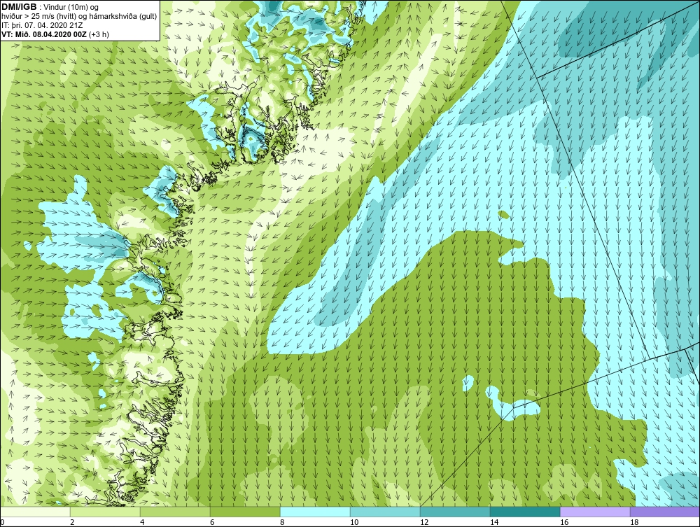The height and width of the screenshot is (527, 700).
Task: Click the legend value label '12'
Action: click(424, 522)
